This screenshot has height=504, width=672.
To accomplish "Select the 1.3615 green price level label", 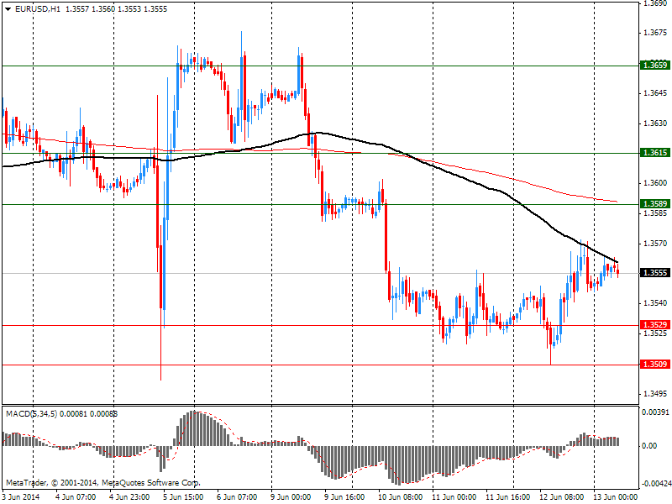I will pyautogui.click(x=654, y=153).
